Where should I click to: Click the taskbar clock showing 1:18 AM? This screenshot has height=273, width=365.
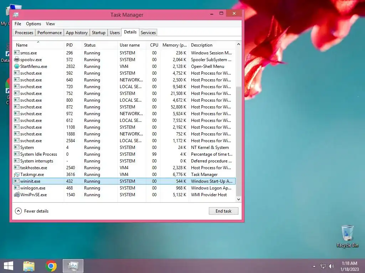[x=349, y=266]
